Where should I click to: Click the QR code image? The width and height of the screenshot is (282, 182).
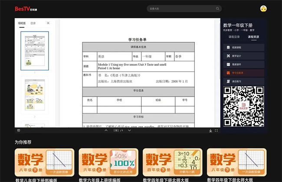(x=244, y=106)
